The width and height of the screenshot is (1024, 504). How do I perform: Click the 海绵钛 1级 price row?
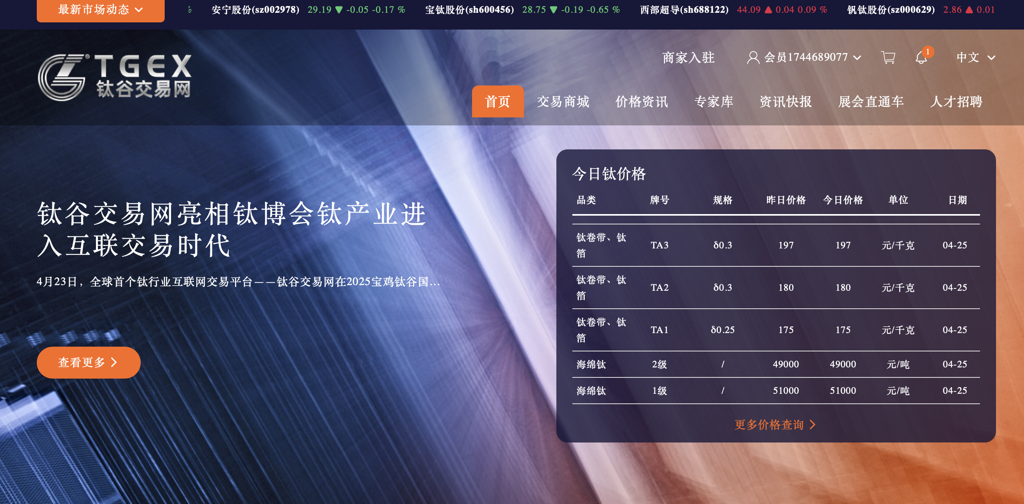pyautogui.click(x=775, y=391)
